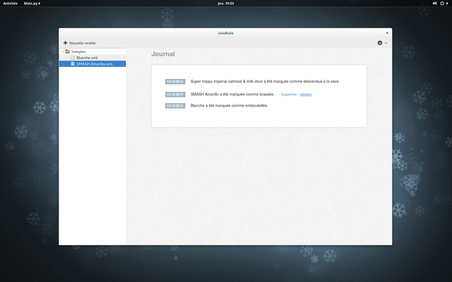This screenshot has height=282, width=452.
Task: Open the settings gear menu
Action: click(380, 43)
